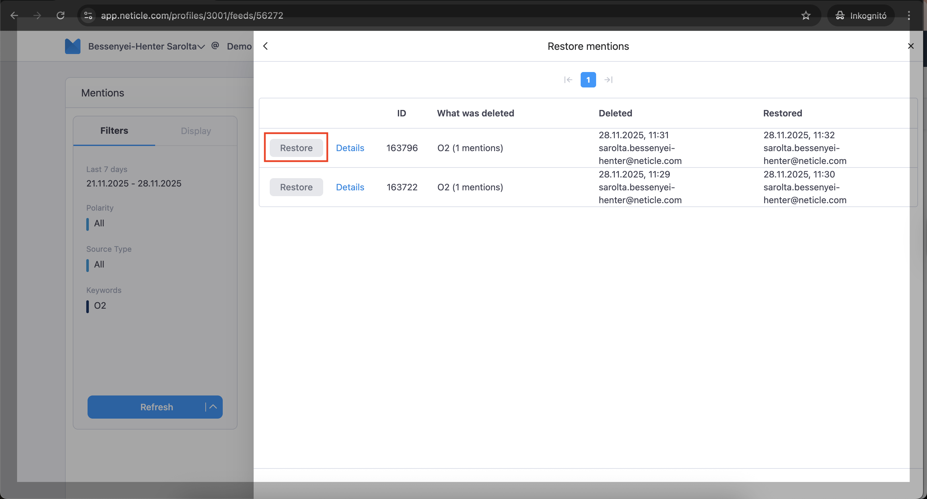Open Details for ID 163722
This screenshot has width=927, height=499.
[350, 187]
